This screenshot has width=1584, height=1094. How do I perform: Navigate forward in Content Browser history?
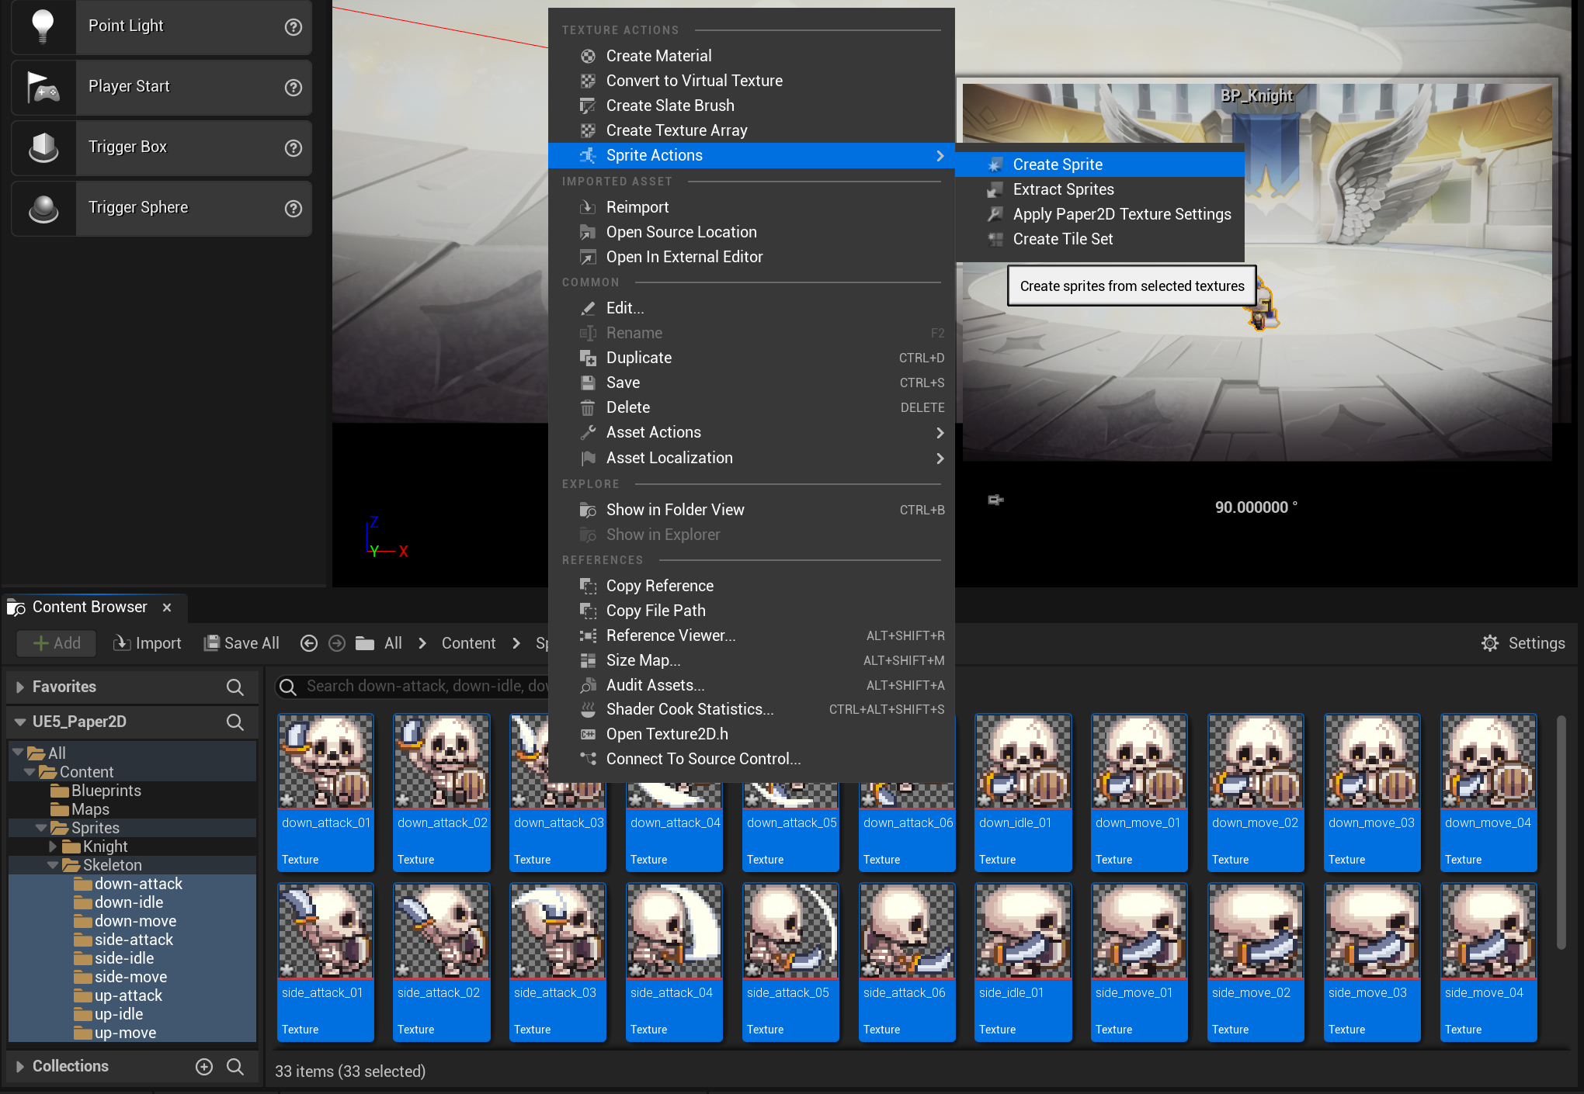click(x=337, y=643)
